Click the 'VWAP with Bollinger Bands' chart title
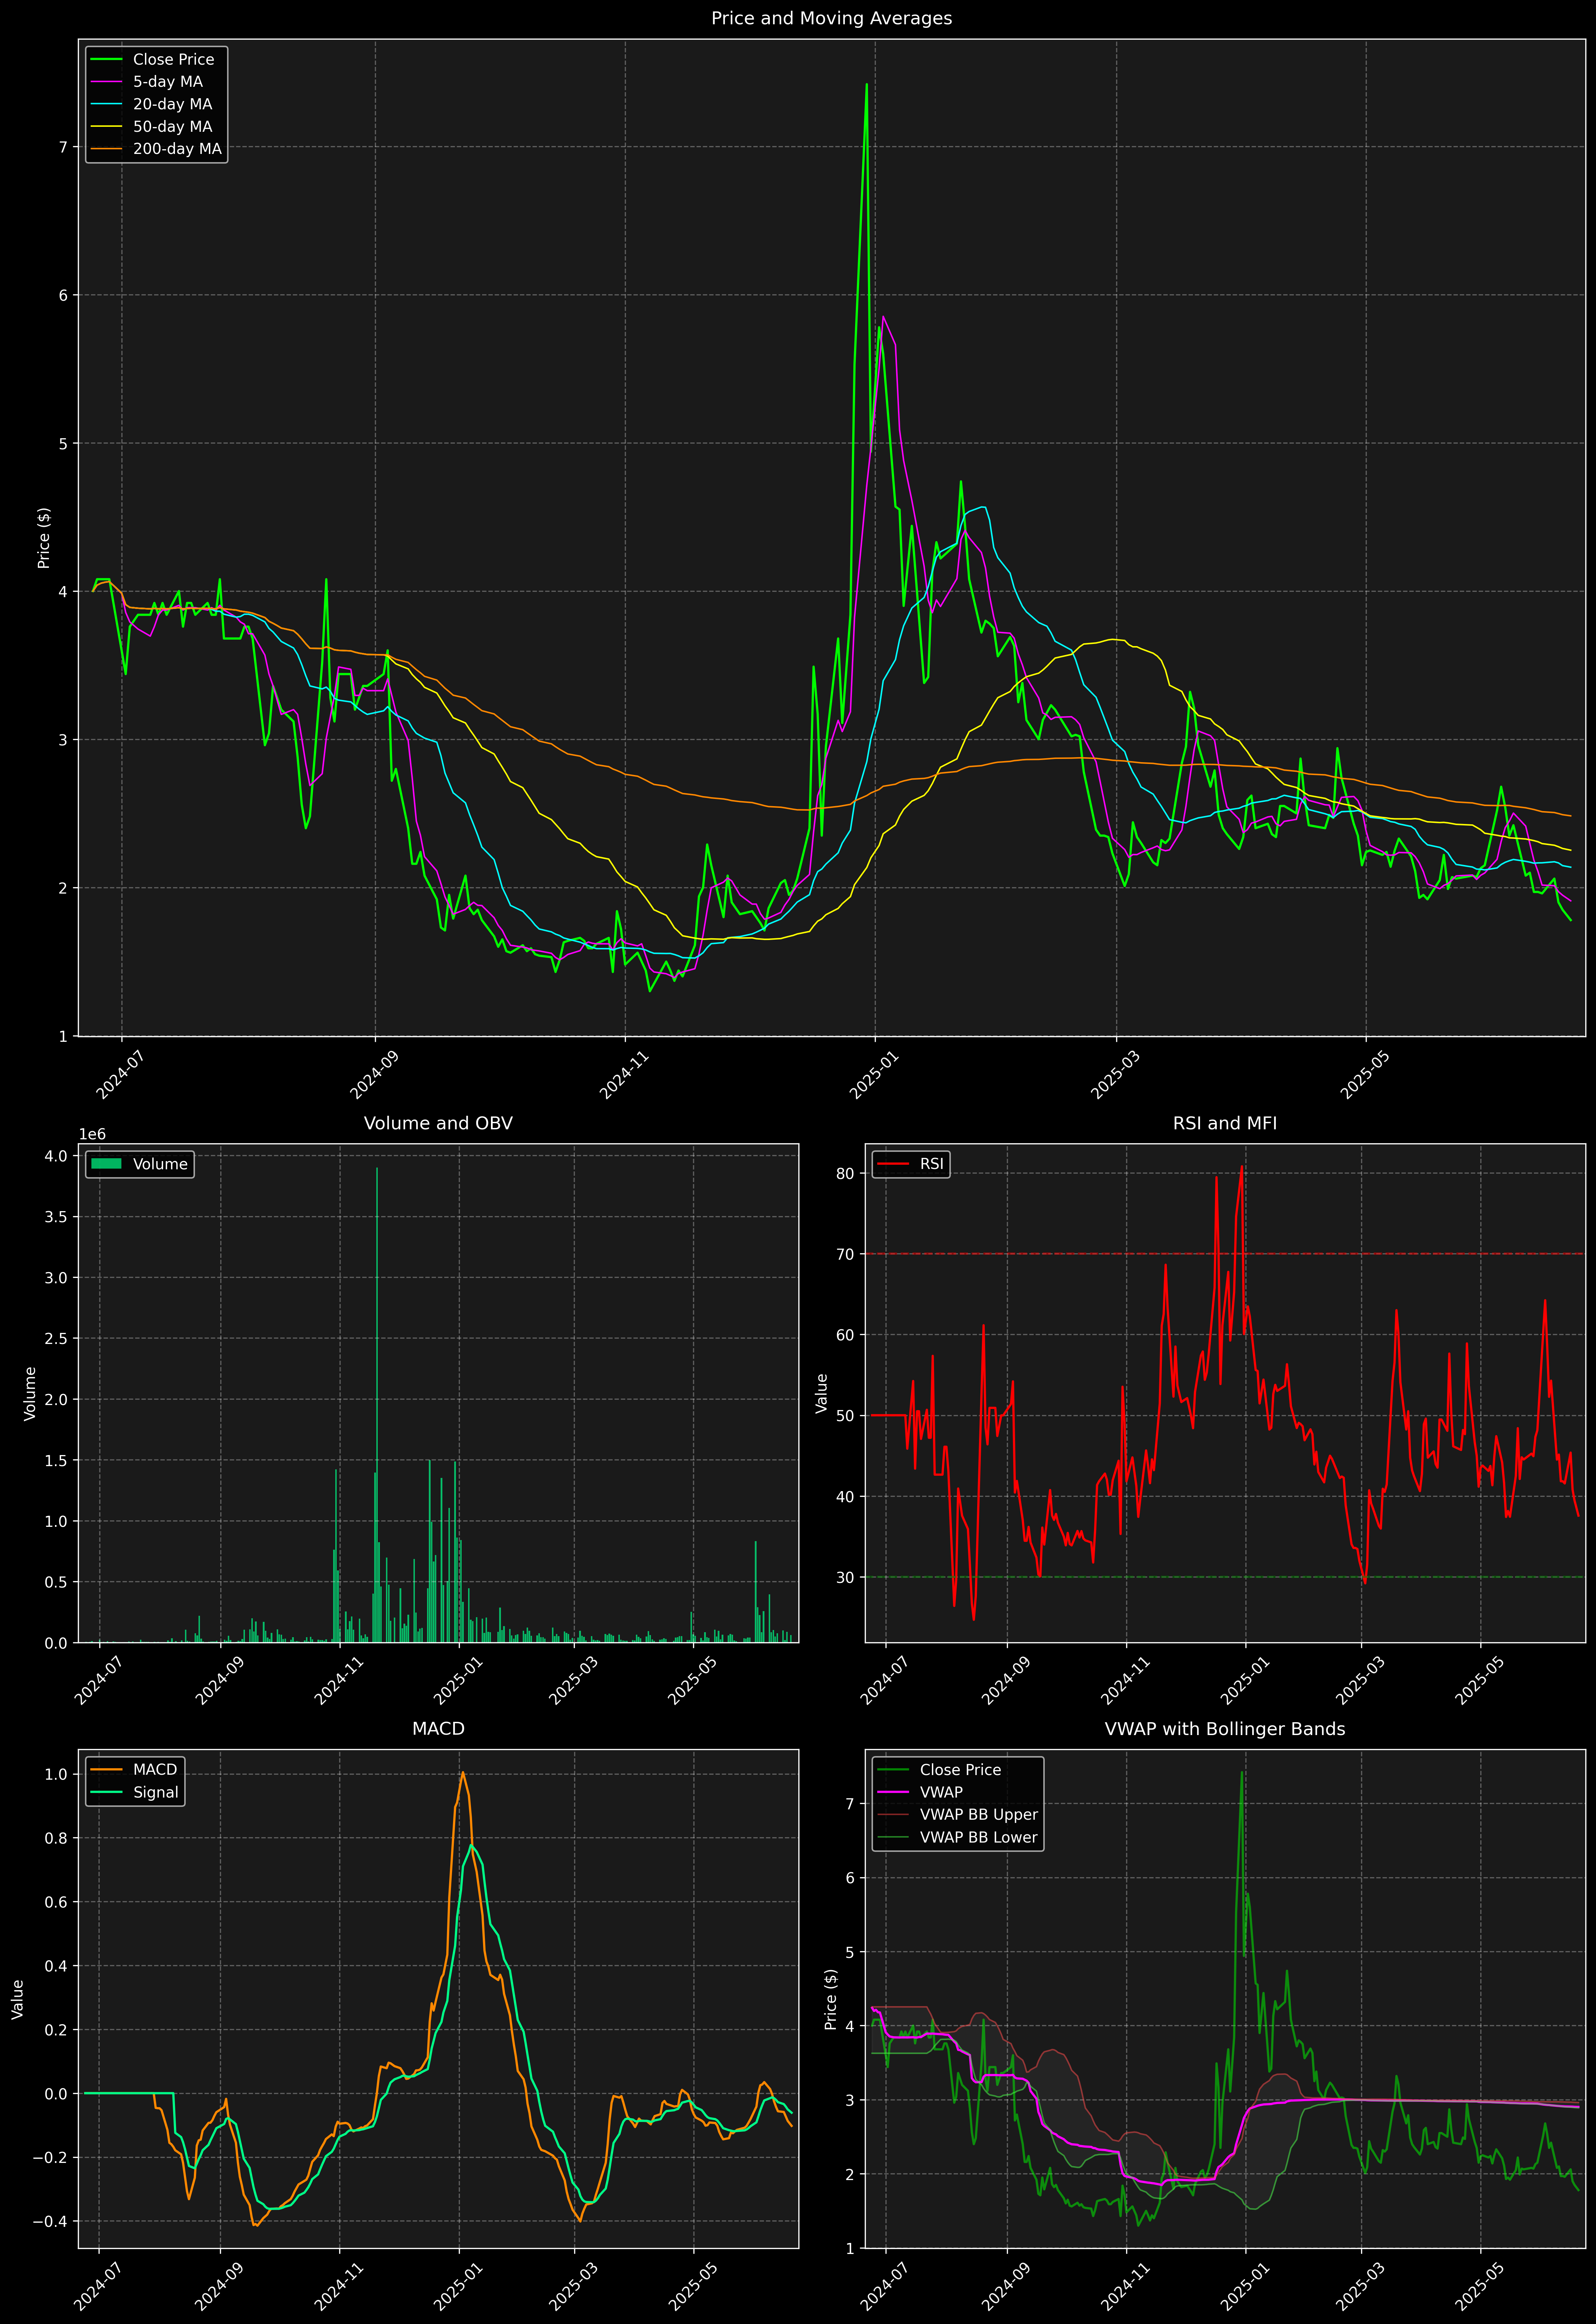 point(1225,1729)
